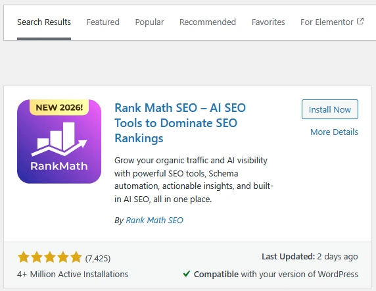Open the For Elementor tab
Image resolution: width=376 pixels, height=291 pixels.
[332, 22]
